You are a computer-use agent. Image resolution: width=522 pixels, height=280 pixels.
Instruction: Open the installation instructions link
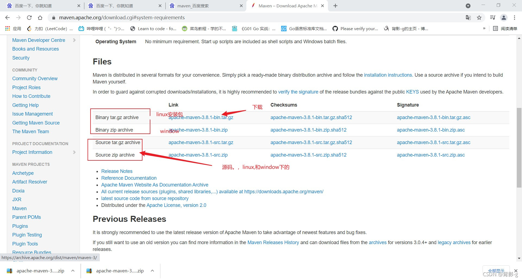click(x=388, y=75)
